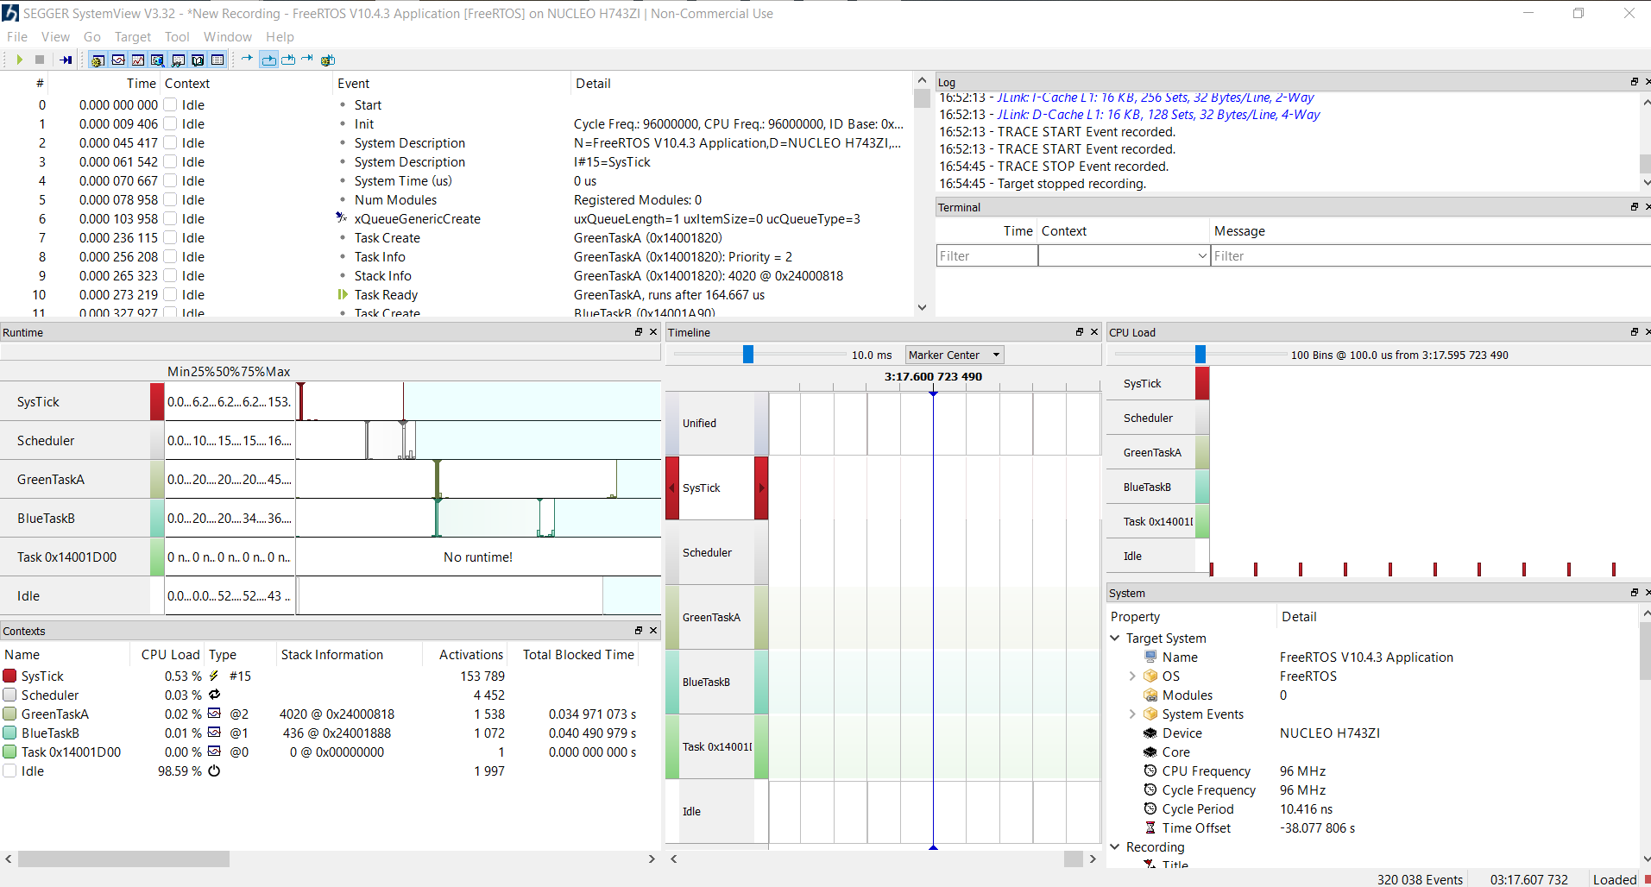Click the gray Stop recording icon
This screenshot has width=1651, height=887.
click(40, 60)
